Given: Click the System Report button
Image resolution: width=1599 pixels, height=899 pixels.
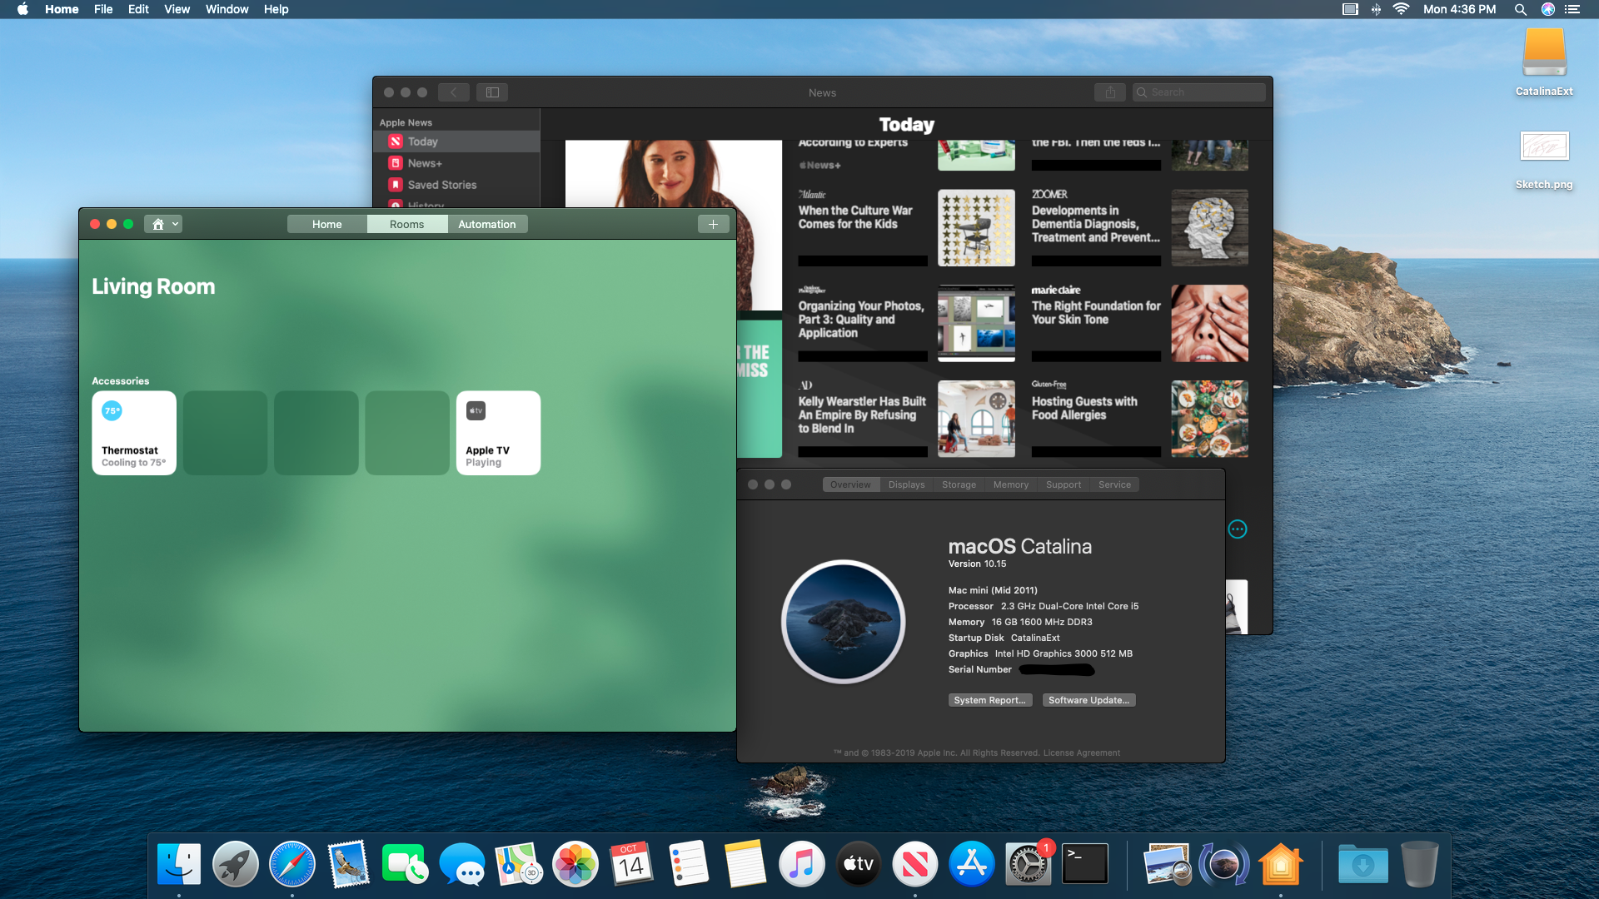Looking at the screenshot, I should coord(989,700).
